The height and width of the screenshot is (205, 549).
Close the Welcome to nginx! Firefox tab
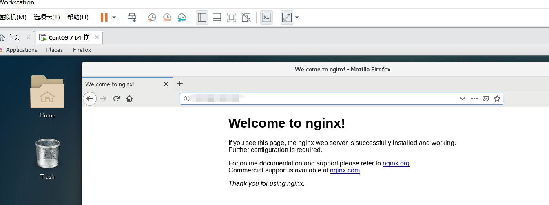tap(166, 84)
